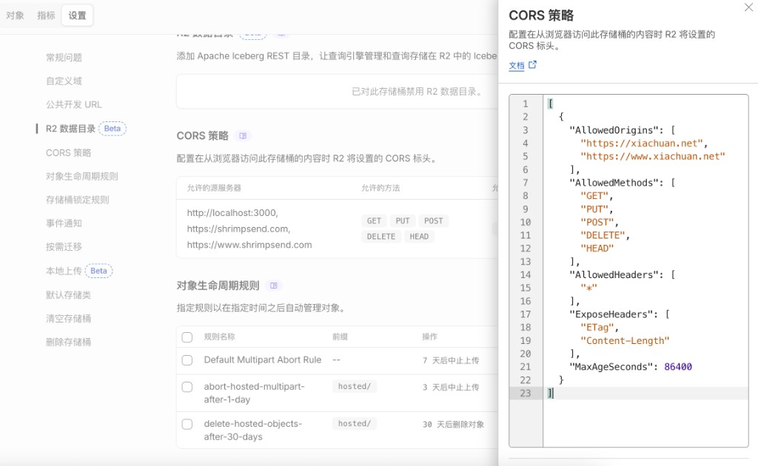The width and height of the screenshot is (758, 466).
Task: Click the "AllowedMethods" key in the JSON editor
Action: 611,183
